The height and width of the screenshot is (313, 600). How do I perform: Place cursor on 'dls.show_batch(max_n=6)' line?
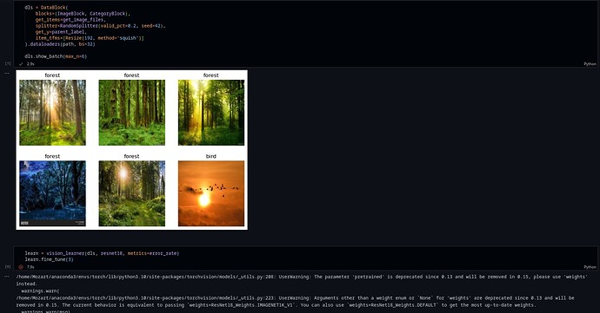point(56,56)
